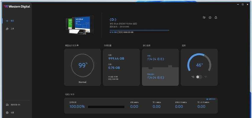Click the 'Normal' health status text

click(x=82, y=82)
